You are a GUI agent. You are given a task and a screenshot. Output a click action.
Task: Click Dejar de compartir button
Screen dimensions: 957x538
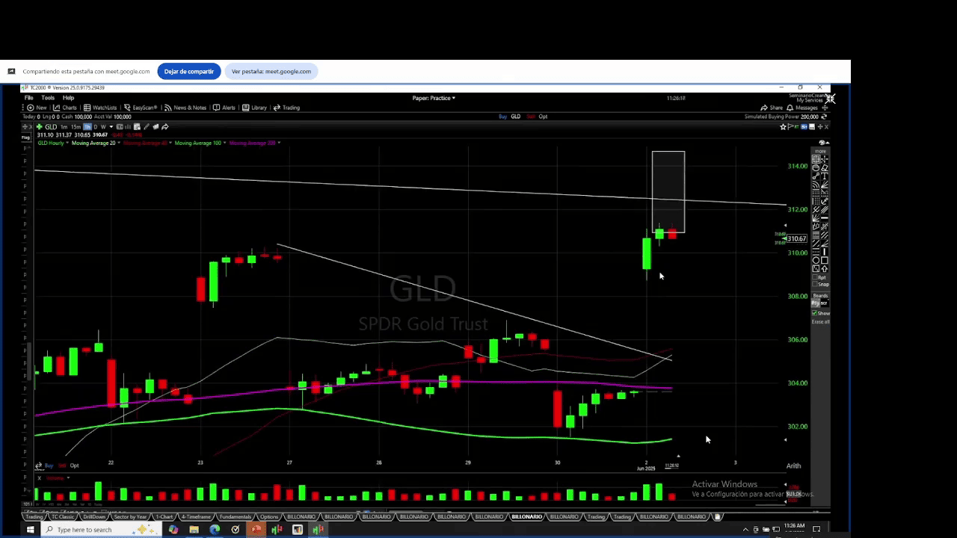coord(188,72)
